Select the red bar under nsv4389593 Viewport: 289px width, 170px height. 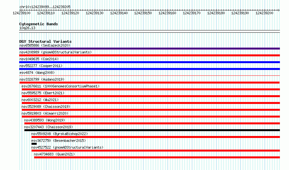tap(152, 123)
